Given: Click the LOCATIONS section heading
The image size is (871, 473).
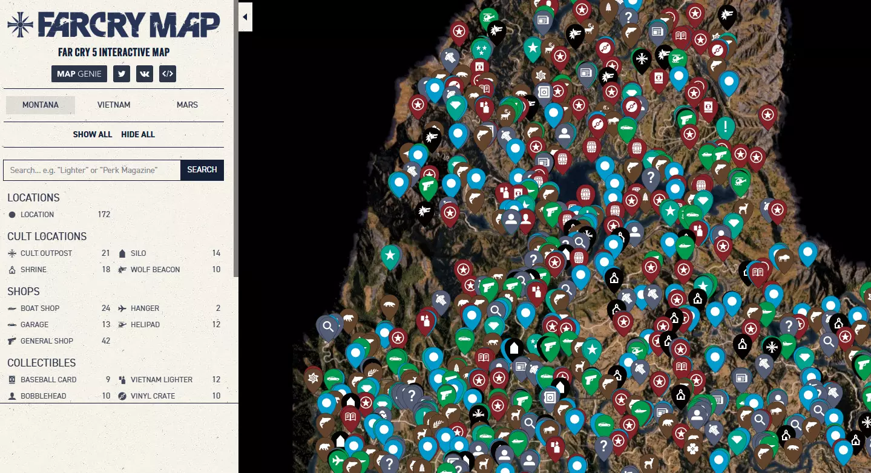Looking at the screenshot, I should (x=33, y=198).
